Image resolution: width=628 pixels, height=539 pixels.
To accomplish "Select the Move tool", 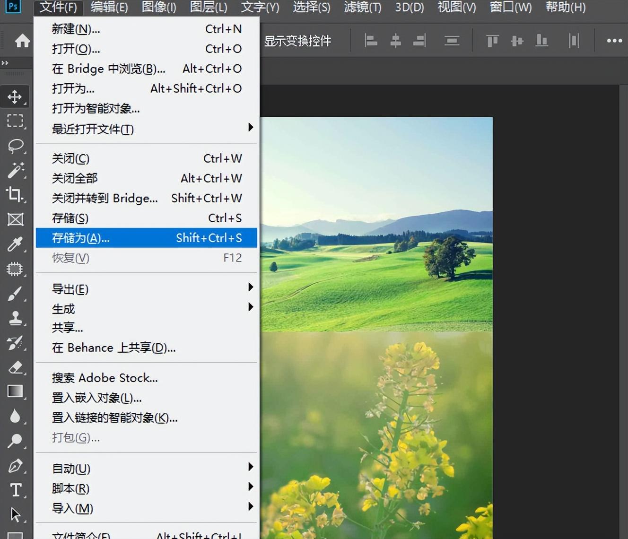I will pyautogui.click(x=15, y=96).
